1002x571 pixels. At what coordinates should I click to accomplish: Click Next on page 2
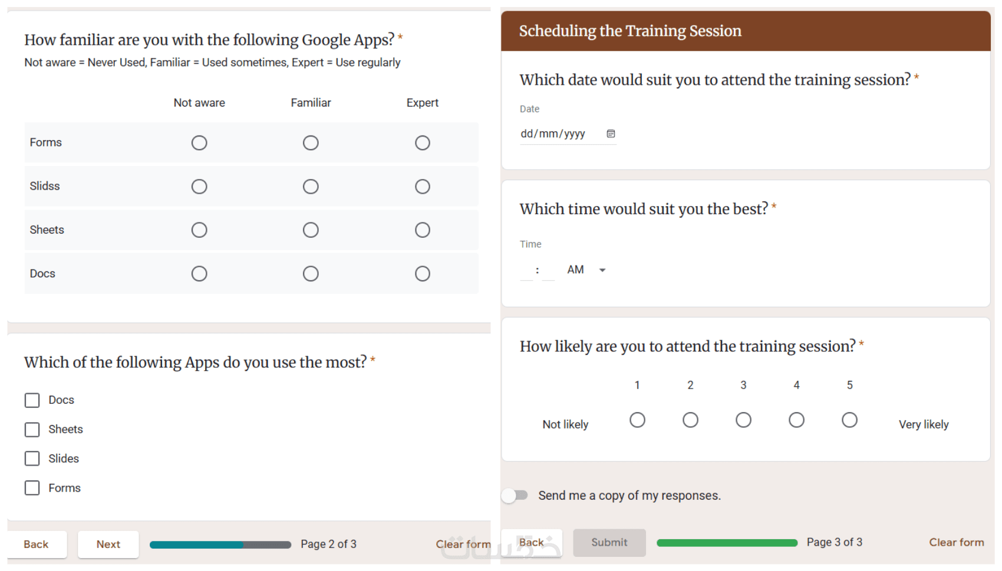(x=108, y=545)
